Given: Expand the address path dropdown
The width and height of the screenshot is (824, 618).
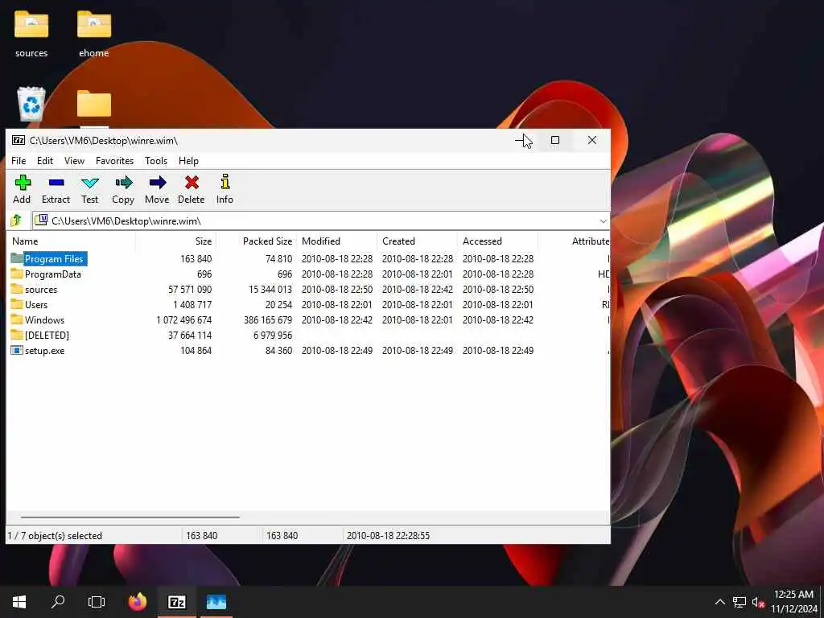Looking at the screenshot, I should pos(603,220).
